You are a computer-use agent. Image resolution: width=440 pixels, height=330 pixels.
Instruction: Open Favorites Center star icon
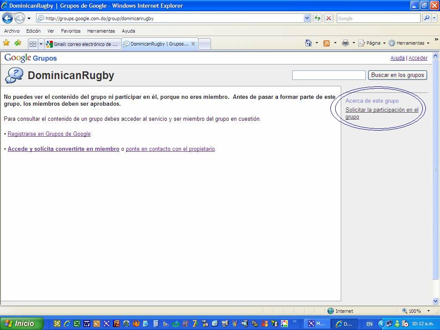[x=6, y=43]
